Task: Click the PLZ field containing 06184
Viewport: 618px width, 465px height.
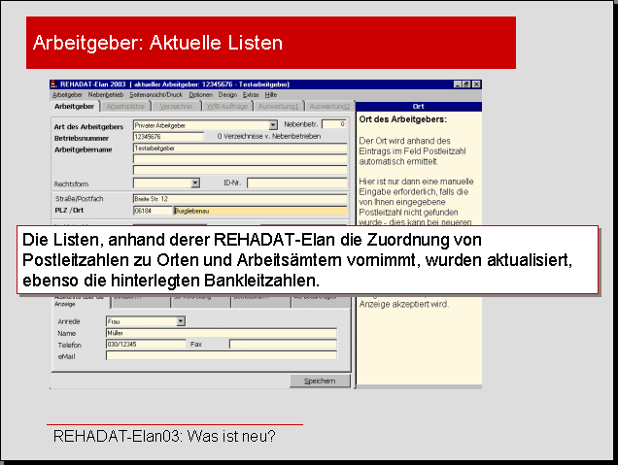Action: tap(151, 210)
